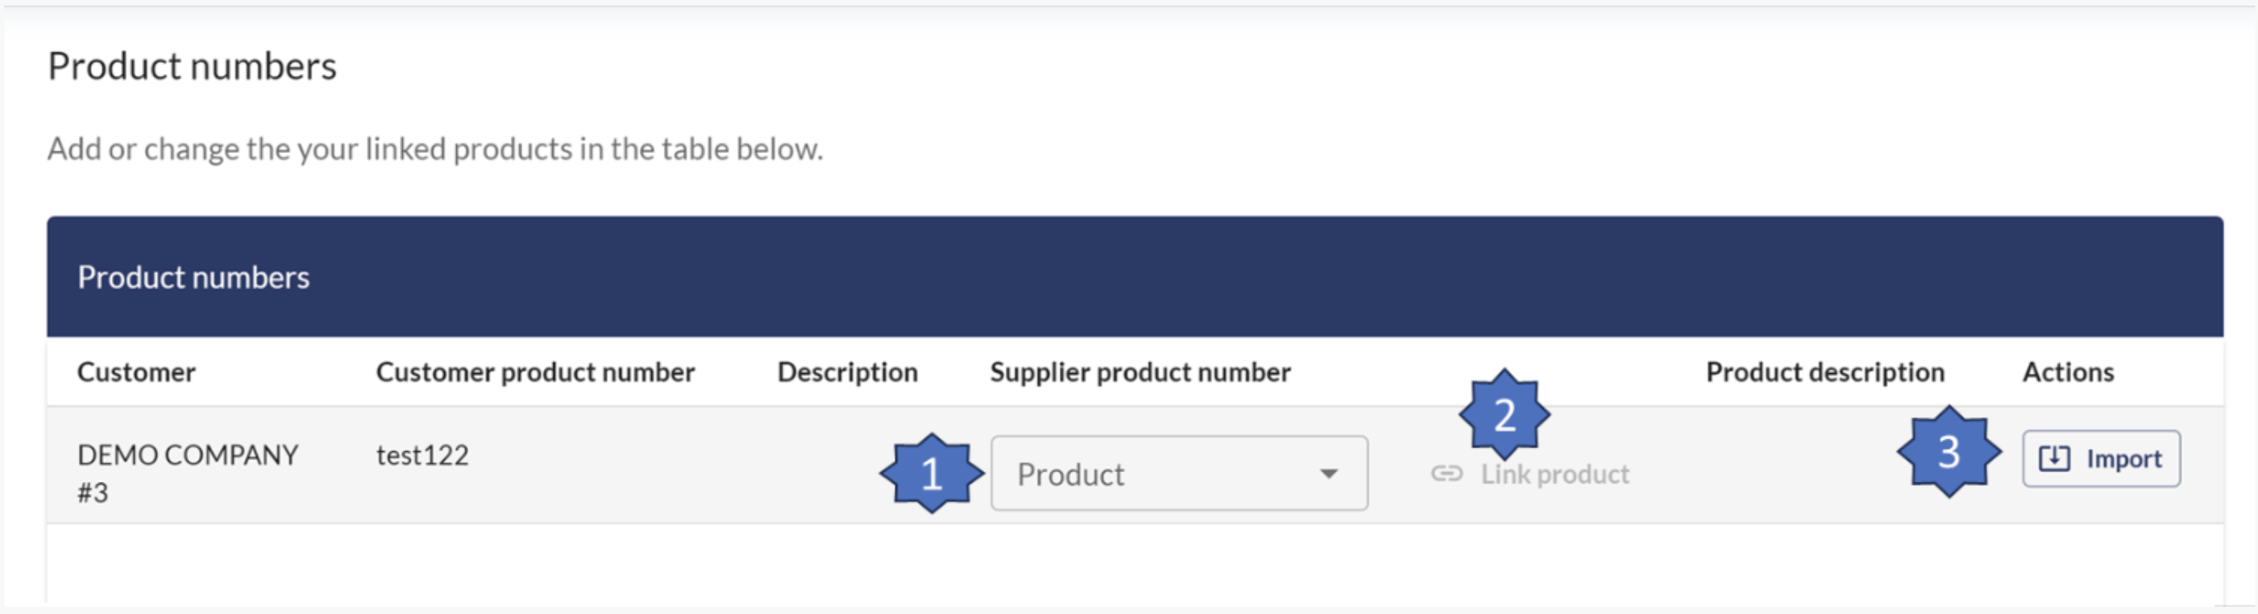Click the blue star badge numbered 1
The image size is (2258, 614).
tap(931, 473)
